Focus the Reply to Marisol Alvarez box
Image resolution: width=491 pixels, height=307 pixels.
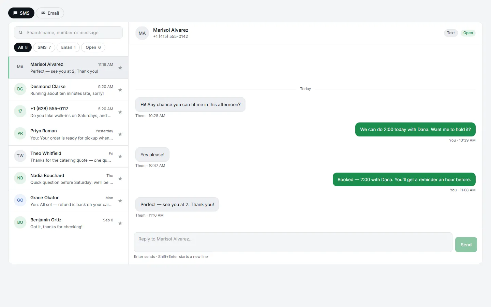[293, 242]
